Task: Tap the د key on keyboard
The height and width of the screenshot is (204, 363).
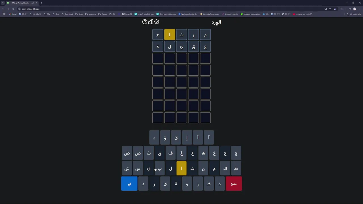Action: tap(220, 184)
